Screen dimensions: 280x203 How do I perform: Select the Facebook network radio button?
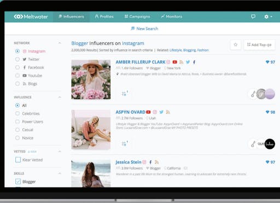17,67
